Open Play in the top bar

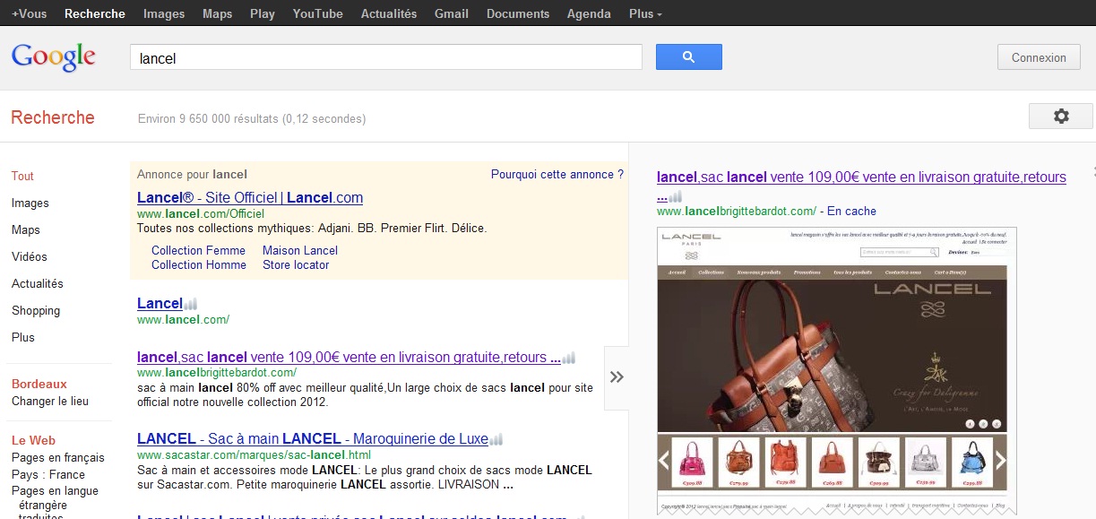coord(263,13)
